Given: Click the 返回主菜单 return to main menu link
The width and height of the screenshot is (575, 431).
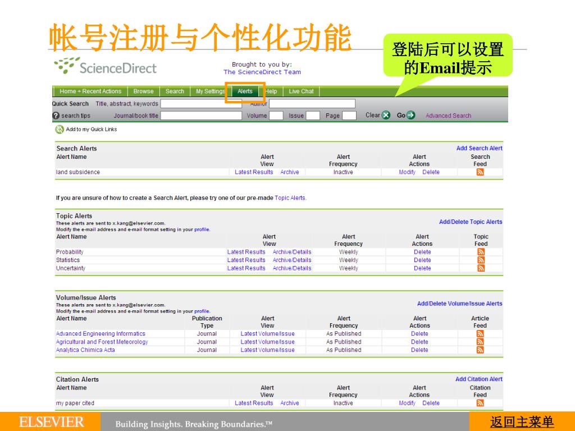Looking at the screenshot, I should click(522, 421).
